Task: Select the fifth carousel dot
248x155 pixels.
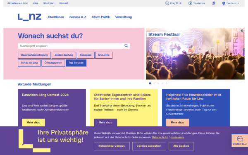Action: [x=167, y=83]
